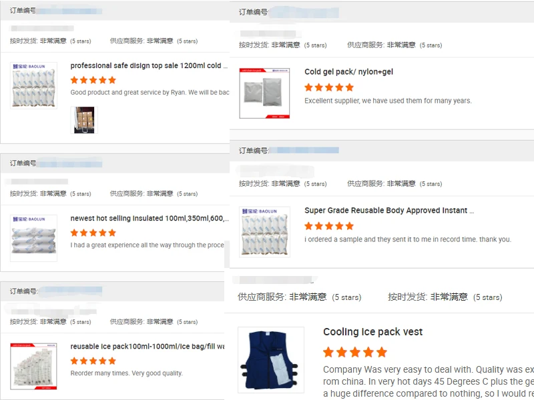534x400 pixels.
Task: Open the 'Cooling ice pack vest' title
Action: click(373, 331)
